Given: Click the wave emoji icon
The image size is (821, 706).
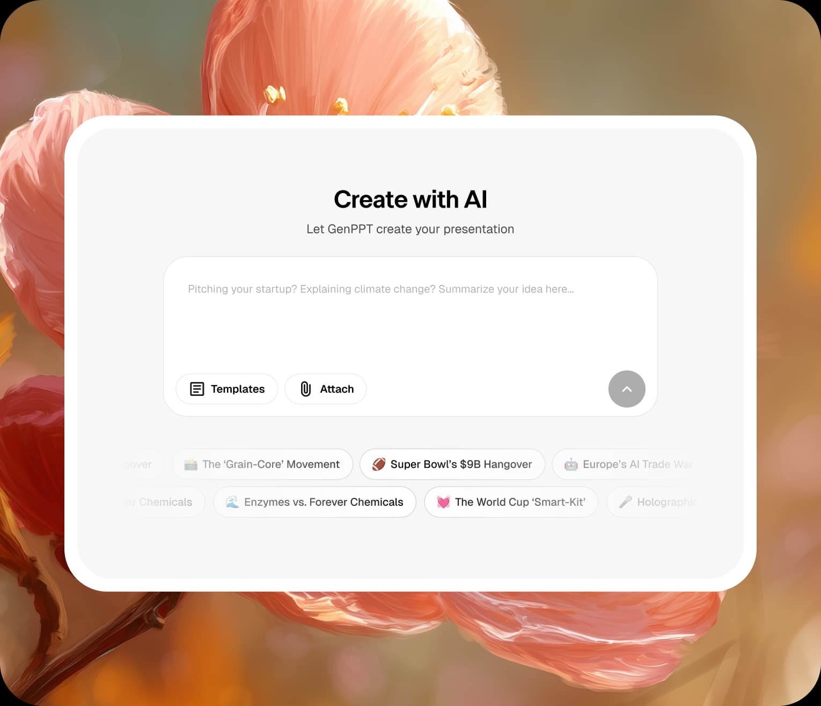Looking at the screenshot, I should 232,502.
